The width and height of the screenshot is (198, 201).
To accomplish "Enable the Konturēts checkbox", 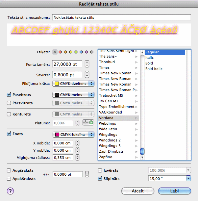I will pos(9,114).
